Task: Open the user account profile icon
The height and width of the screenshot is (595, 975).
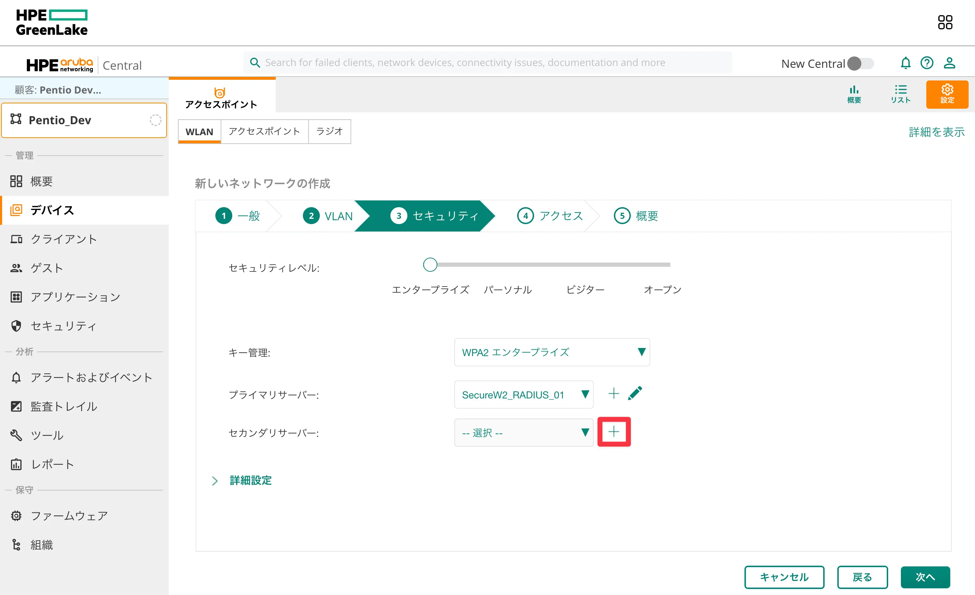Action: click(x=949, y=63)
